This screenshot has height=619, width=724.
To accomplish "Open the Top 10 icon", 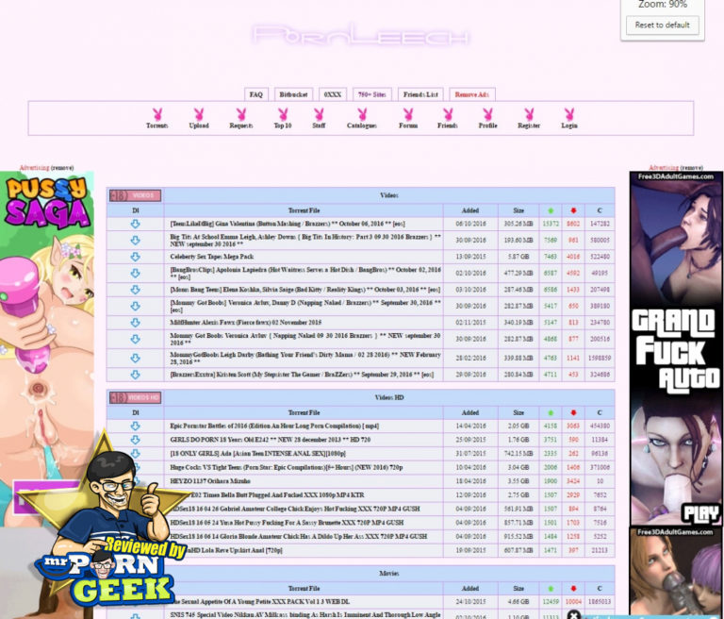I will coord(283,114).
